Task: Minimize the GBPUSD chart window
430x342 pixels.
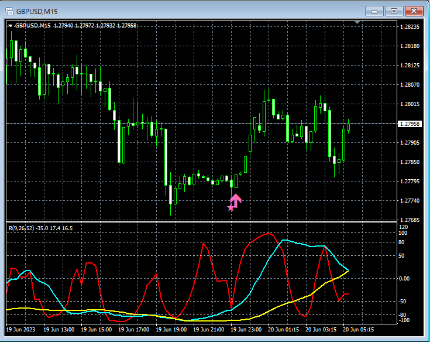Action: coord(374,11)
